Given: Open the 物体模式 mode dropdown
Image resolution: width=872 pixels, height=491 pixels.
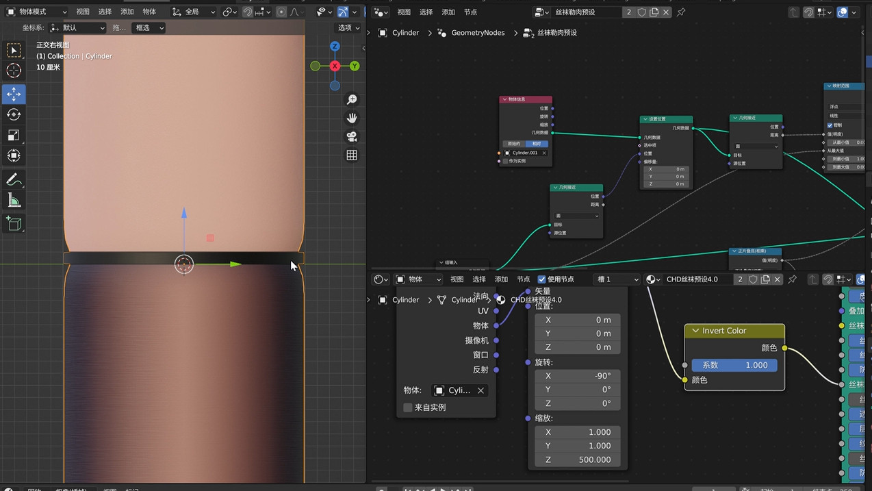Looking at the screenshot, I should click(37, 12).
